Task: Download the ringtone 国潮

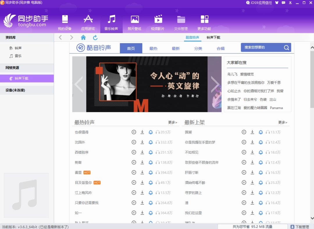Action: tap(252, 132)
